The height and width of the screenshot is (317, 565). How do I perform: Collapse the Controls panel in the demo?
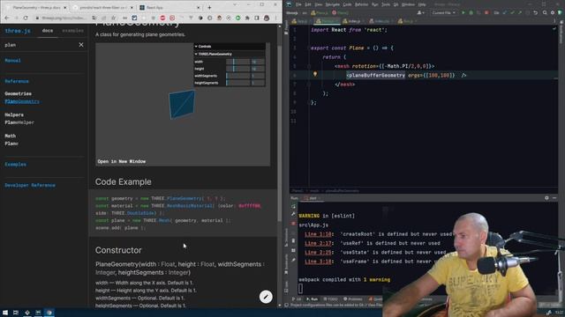(x=230, y=47)
